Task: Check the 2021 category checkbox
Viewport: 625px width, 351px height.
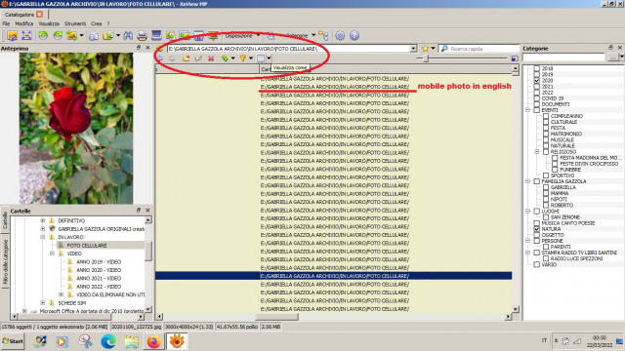Action: click(x=537, y=87)
